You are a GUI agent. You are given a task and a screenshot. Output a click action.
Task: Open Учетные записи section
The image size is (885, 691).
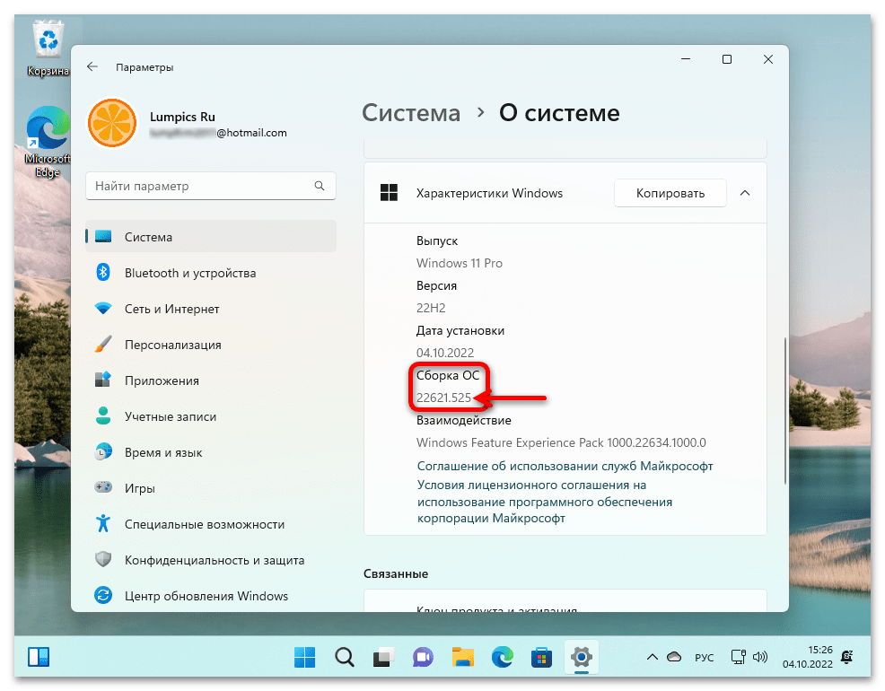(211, 417)
